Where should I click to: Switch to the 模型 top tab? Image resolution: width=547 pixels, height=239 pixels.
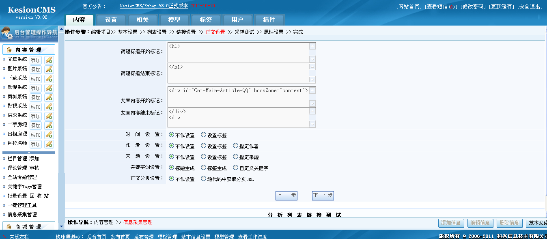[174, 19]
